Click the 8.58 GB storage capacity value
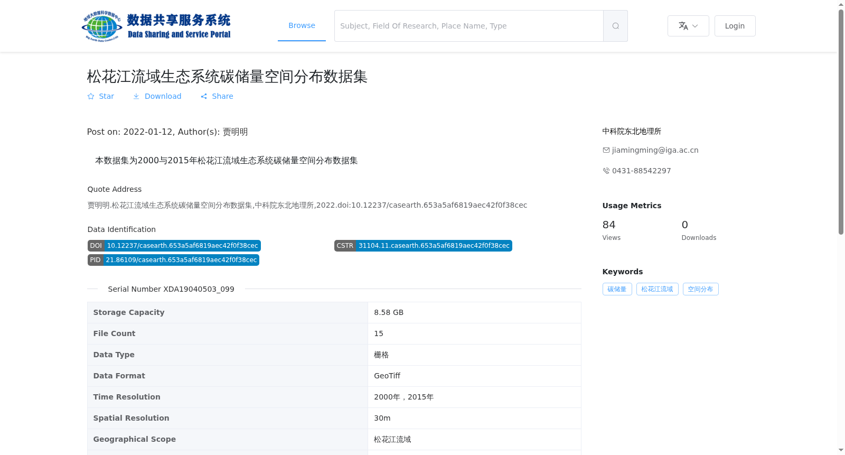 [x=389, y=312]
